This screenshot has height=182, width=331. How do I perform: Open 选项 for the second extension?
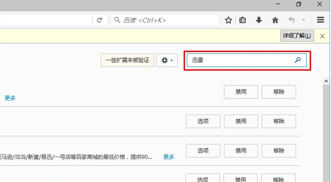point(203,121)
